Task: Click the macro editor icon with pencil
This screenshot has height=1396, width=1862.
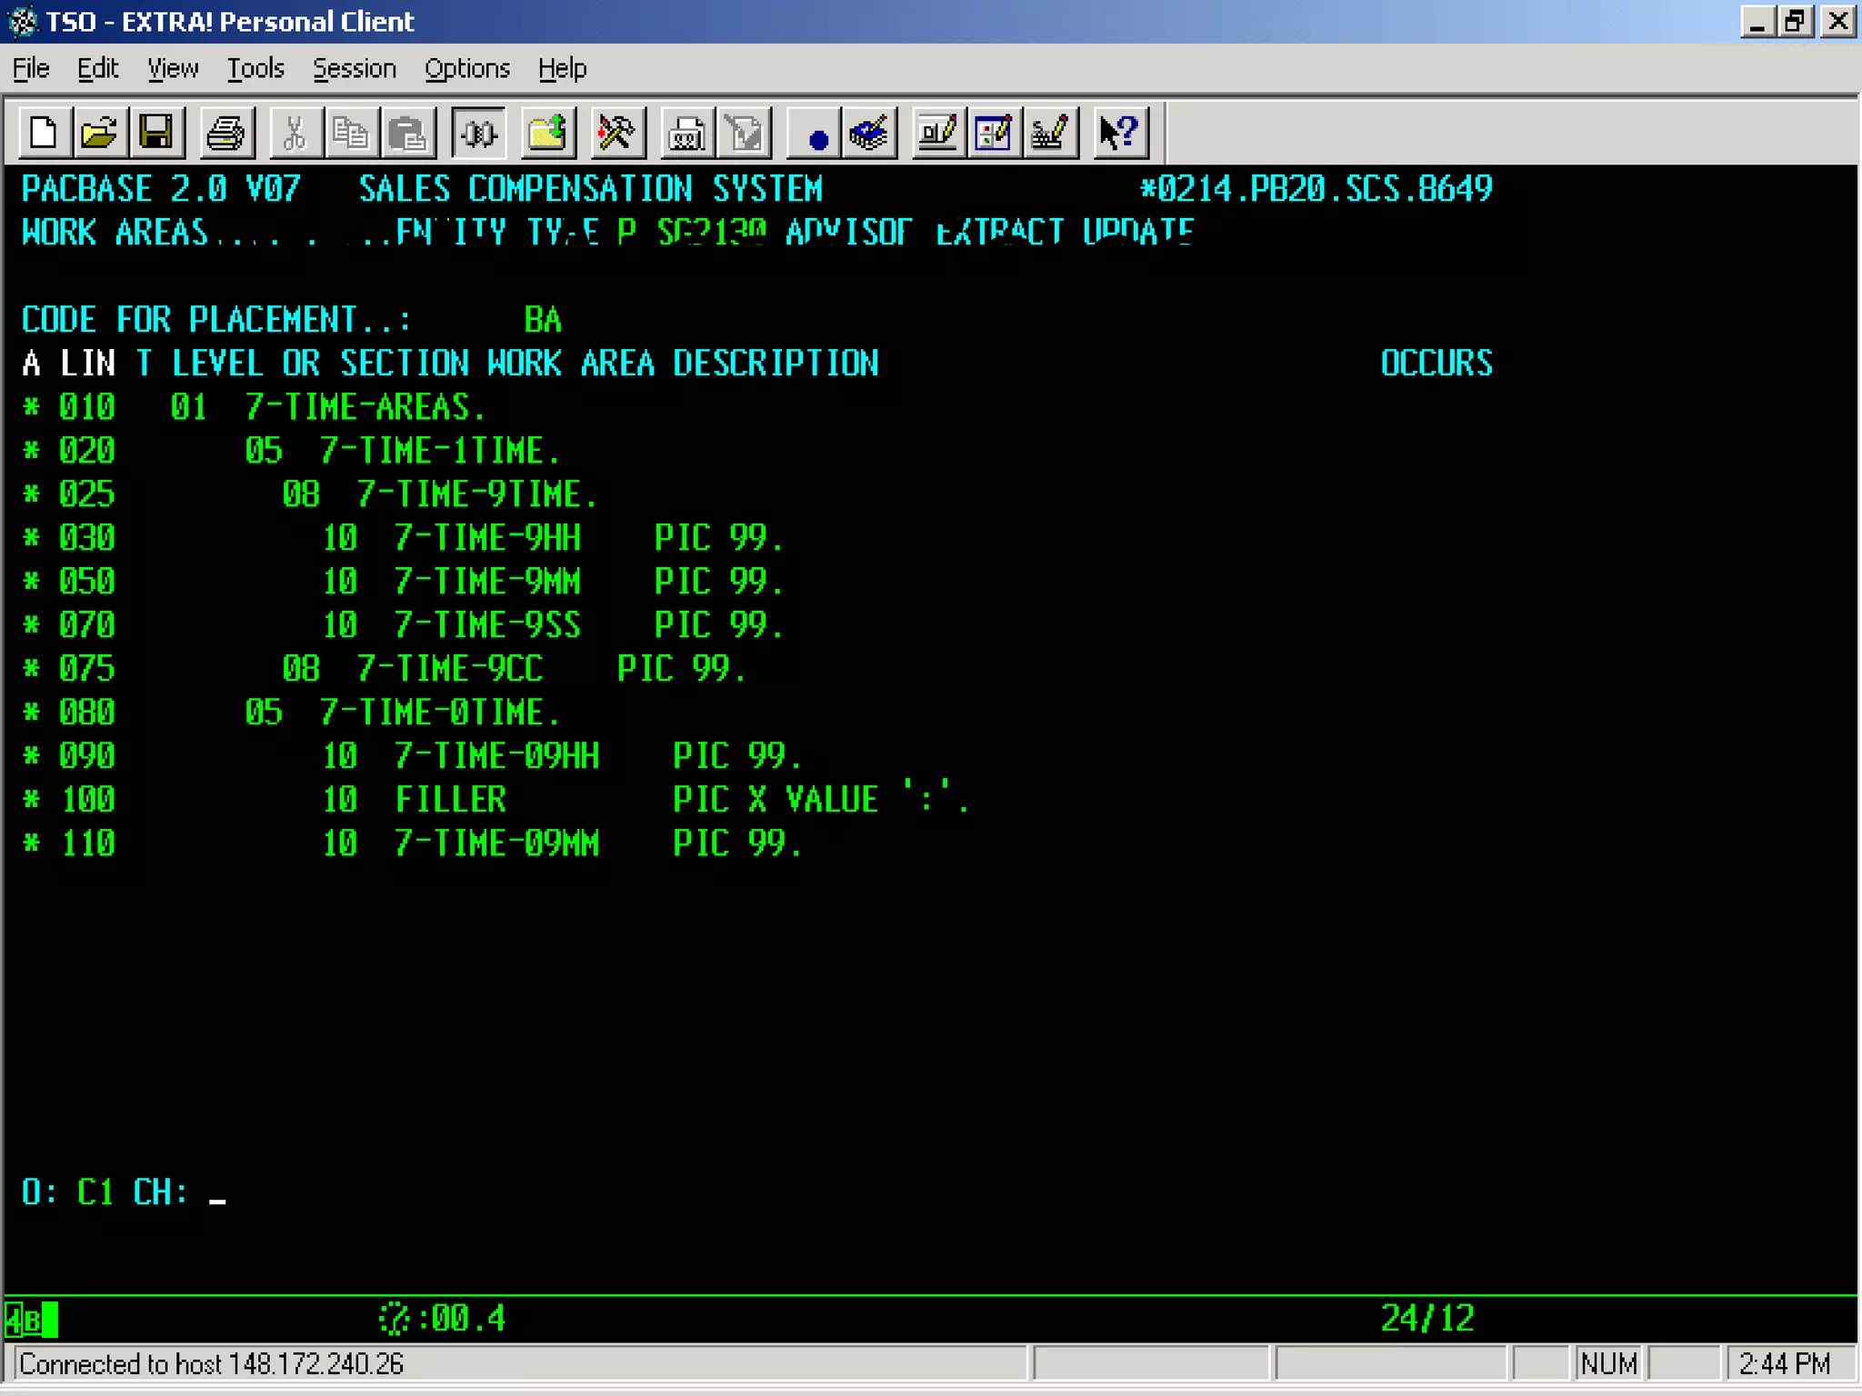Action: 870,134
